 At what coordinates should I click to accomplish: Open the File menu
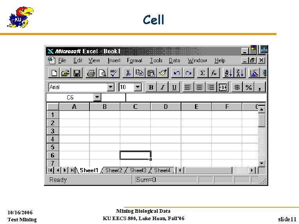(x=62, y=60)
